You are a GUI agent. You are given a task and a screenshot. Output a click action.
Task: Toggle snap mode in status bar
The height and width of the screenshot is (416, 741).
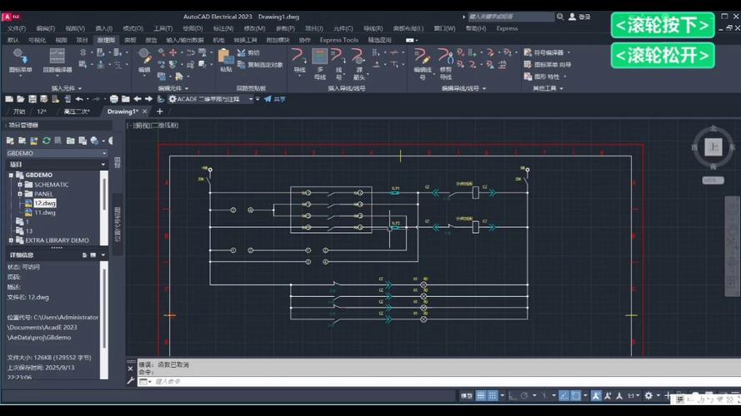point(493,396)
